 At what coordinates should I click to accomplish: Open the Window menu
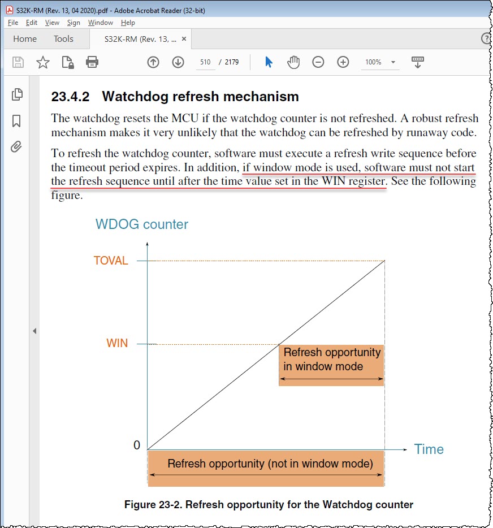[100, 23]
